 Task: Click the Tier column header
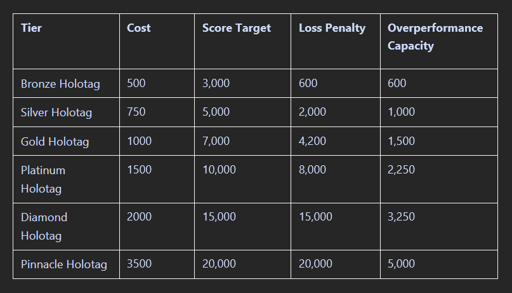[32, 28]
